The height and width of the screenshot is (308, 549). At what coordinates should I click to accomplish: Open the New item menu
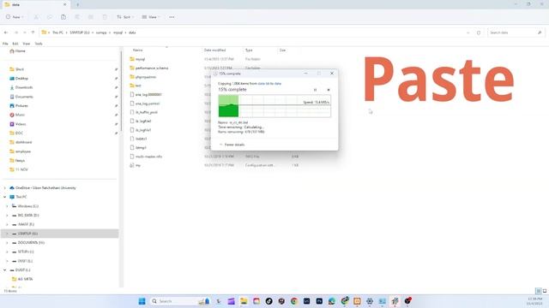[x=15, y=17]
